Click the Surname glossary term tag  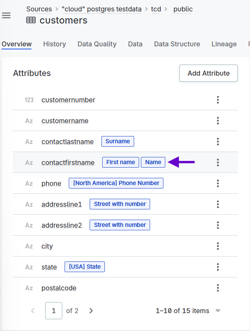117,141
